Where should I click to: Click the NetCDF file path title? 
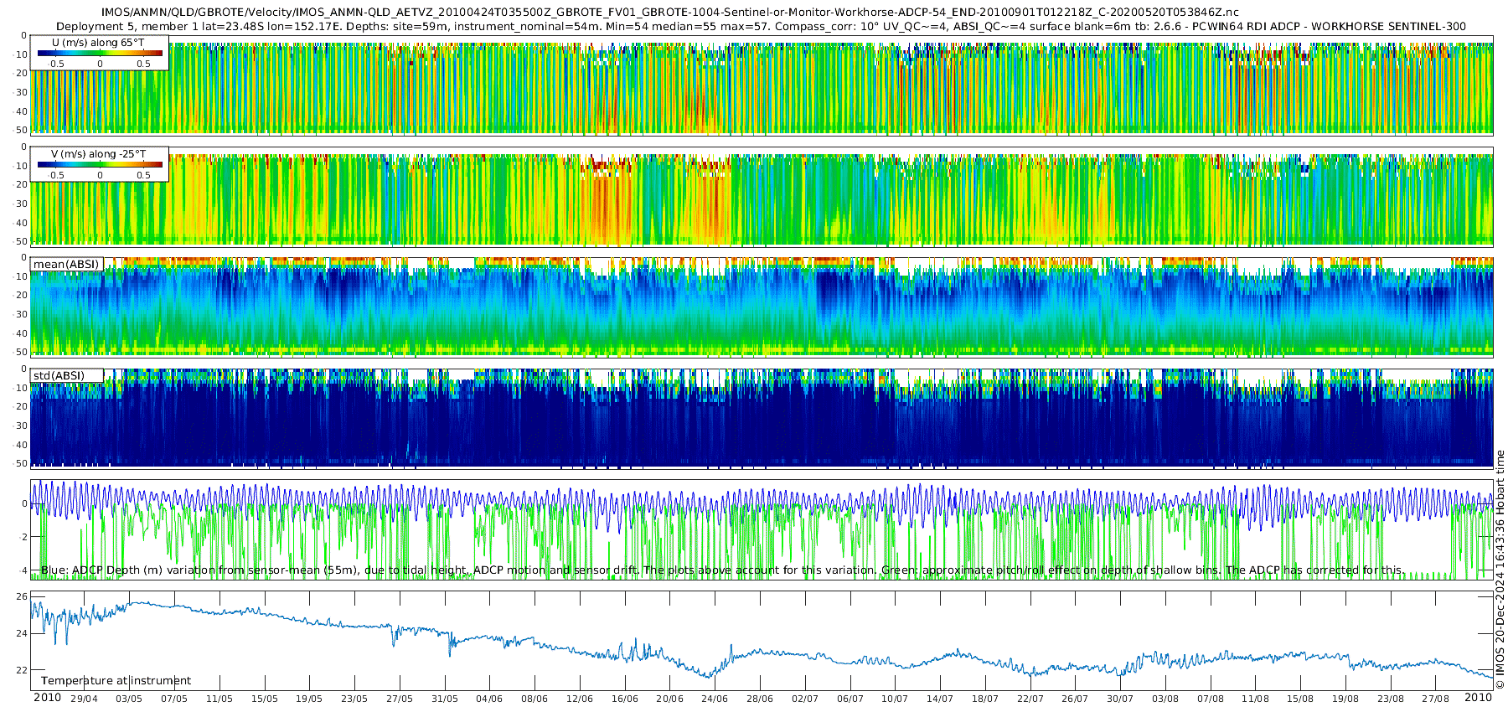(670, 13)
